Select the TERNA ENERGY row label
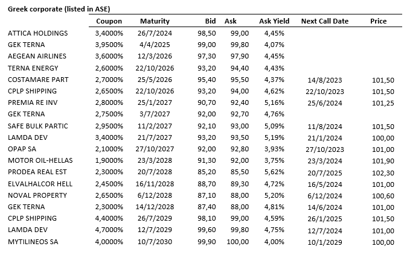The image size is (404, 255). tap(34, 68)
